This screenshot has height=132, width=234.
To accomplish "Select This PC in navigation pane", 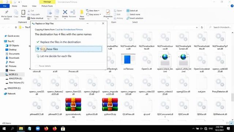I will [9, 41].
